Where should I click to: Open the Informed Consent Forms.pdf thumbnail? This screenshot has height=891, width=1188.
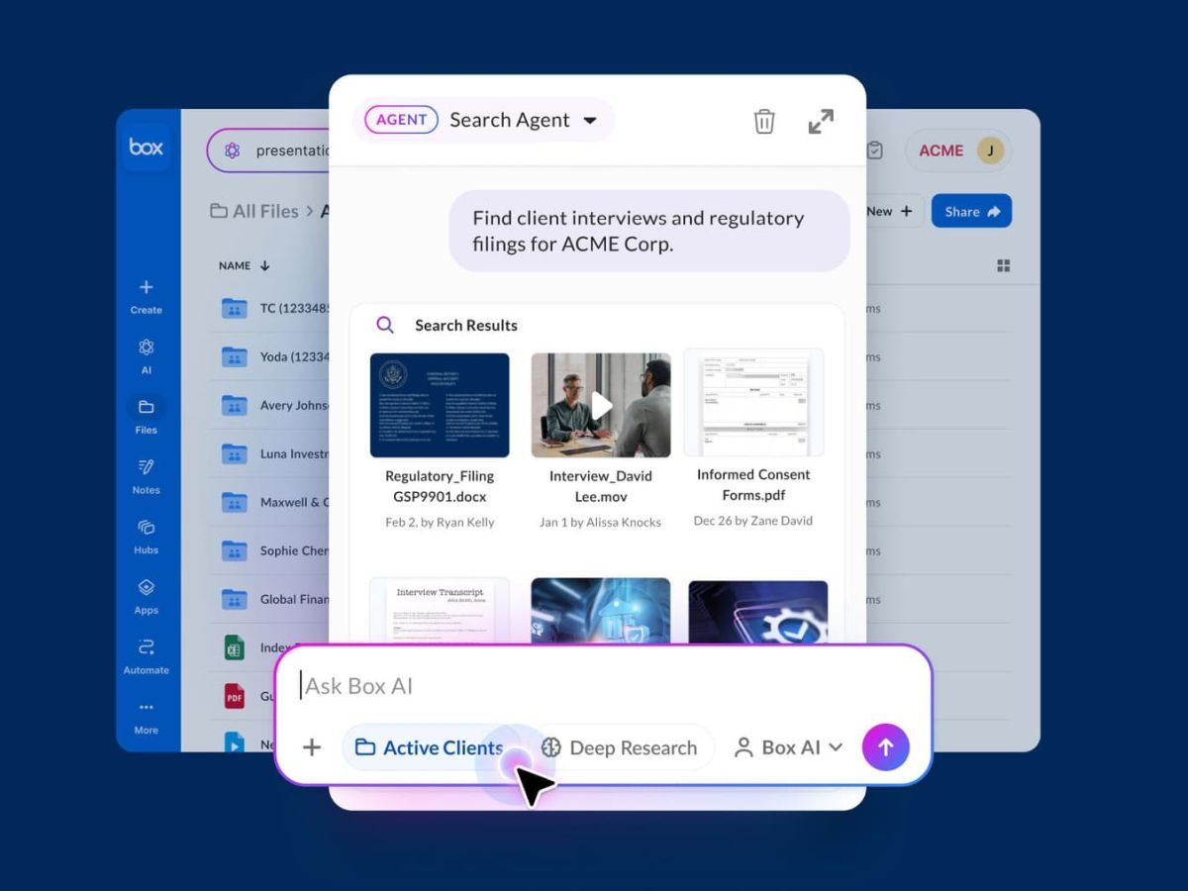pyautogui.click(x=753, y=402)
